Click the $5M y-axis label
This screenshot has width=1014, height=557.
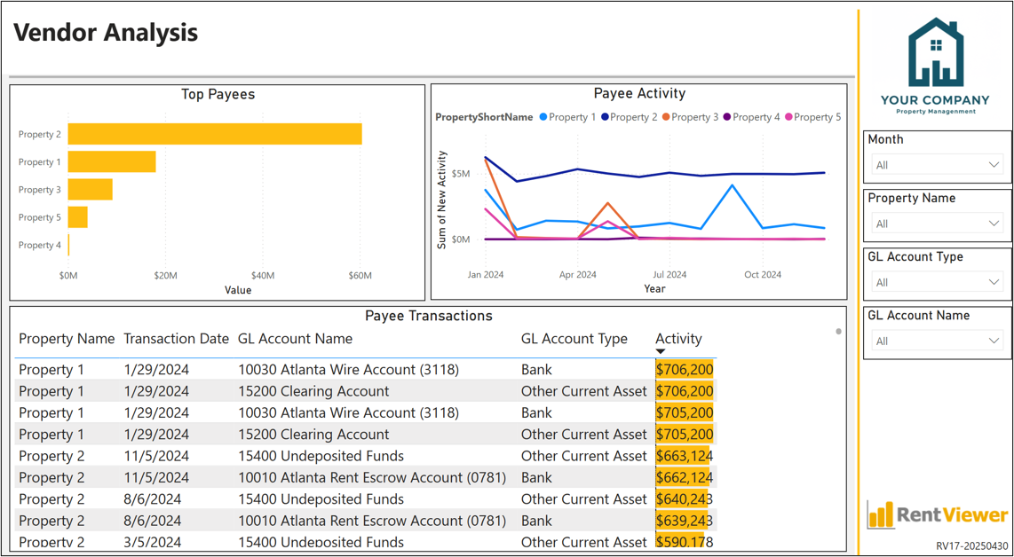461,174
